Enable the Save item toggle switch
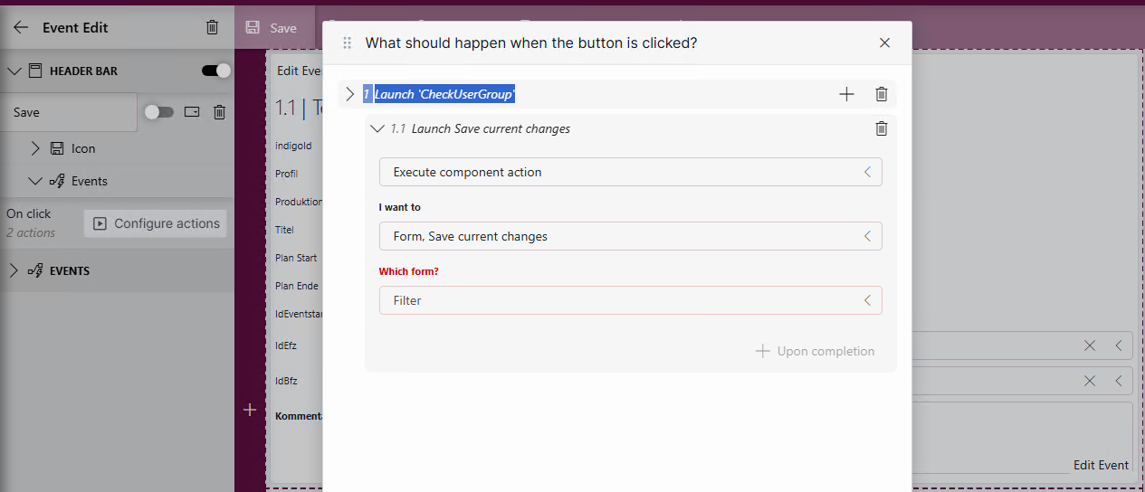Screen dimensions: 1145x492 [x=159, y=112]
